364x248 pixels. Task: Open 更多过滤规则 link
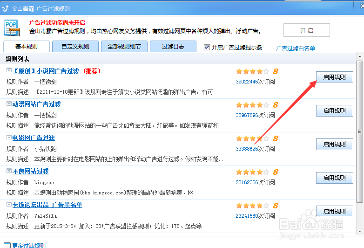[x=29, y=246]
